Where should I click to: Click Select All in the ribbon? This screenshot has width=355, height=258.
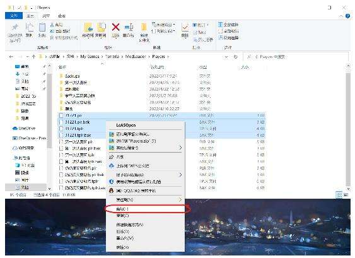click(x=228, y=25)
